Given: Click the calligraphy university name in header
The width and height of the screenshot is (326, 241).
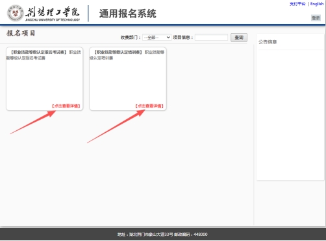Looking at the screenshot, I should 53,12.
